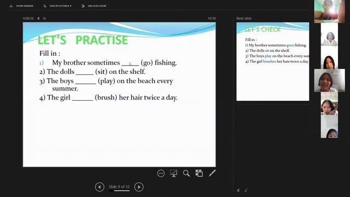Black out the slide show screen
350x197 pixels.
pos(174,173)
